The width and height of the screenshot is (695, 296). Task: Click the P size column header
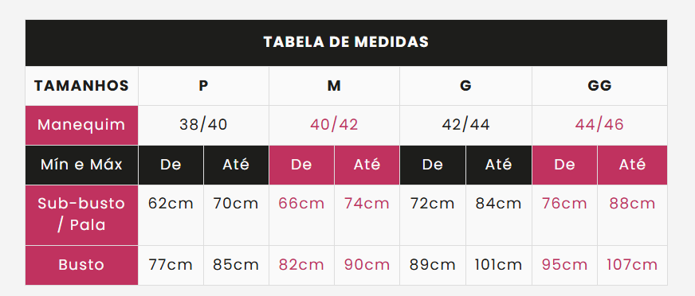pyautogui.click(x=203, y=86)
